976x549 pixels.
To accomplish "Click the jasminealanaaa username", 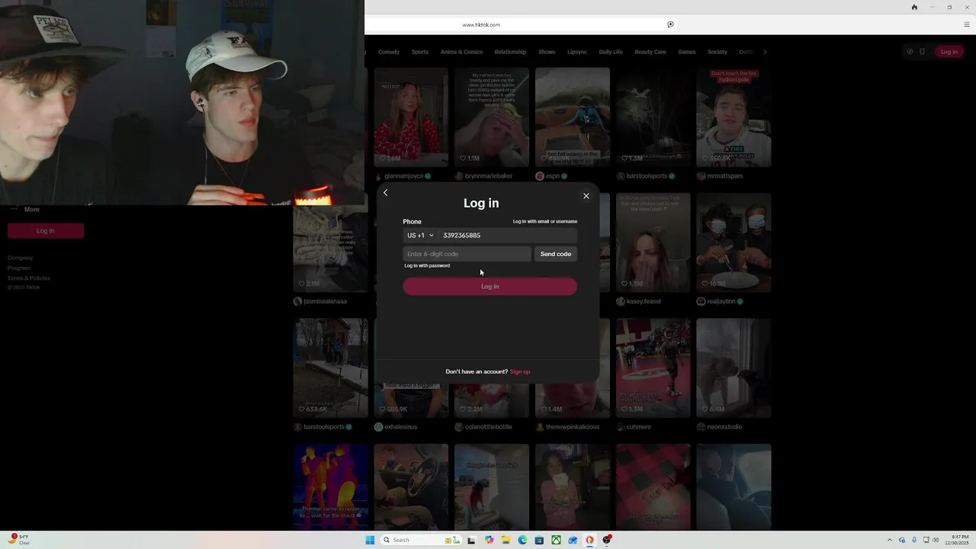I will [325, 302].
